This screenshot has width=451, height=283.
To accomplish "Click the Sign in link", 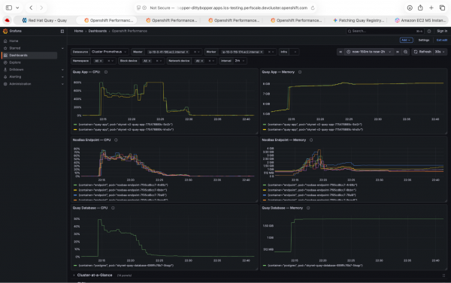I will 442,31.
